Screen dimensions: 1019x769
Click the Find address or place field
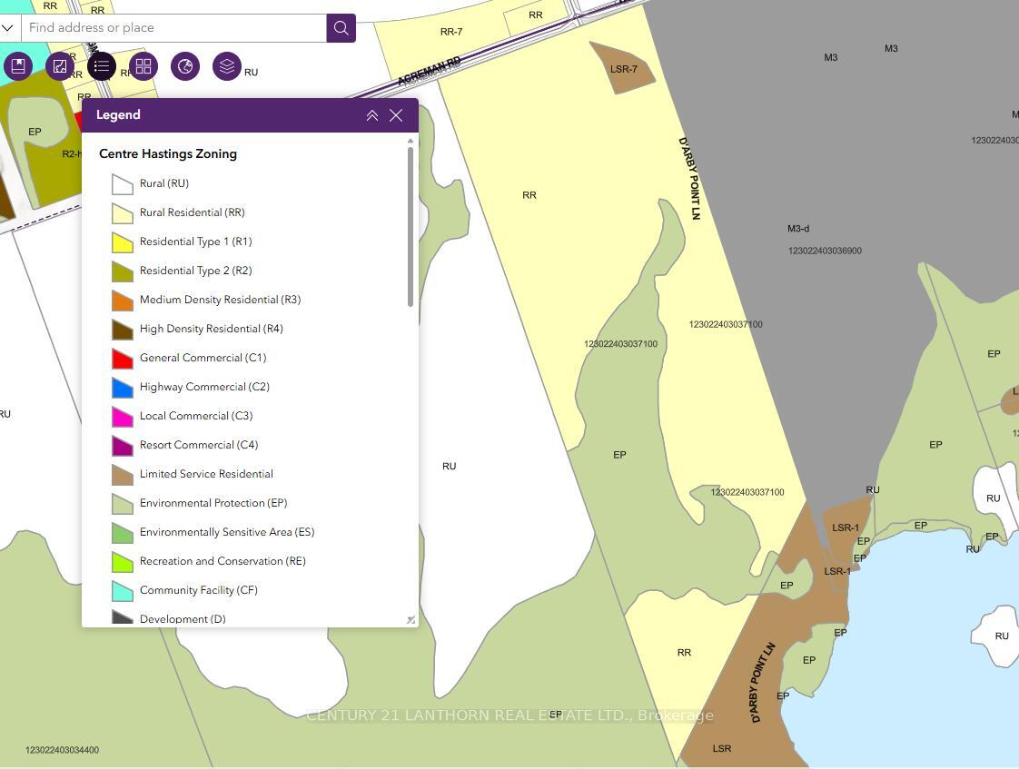click(x=173, y=28)
